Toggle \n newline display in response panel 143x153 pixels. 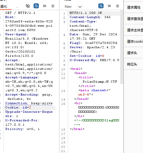(x=109, y=6)
